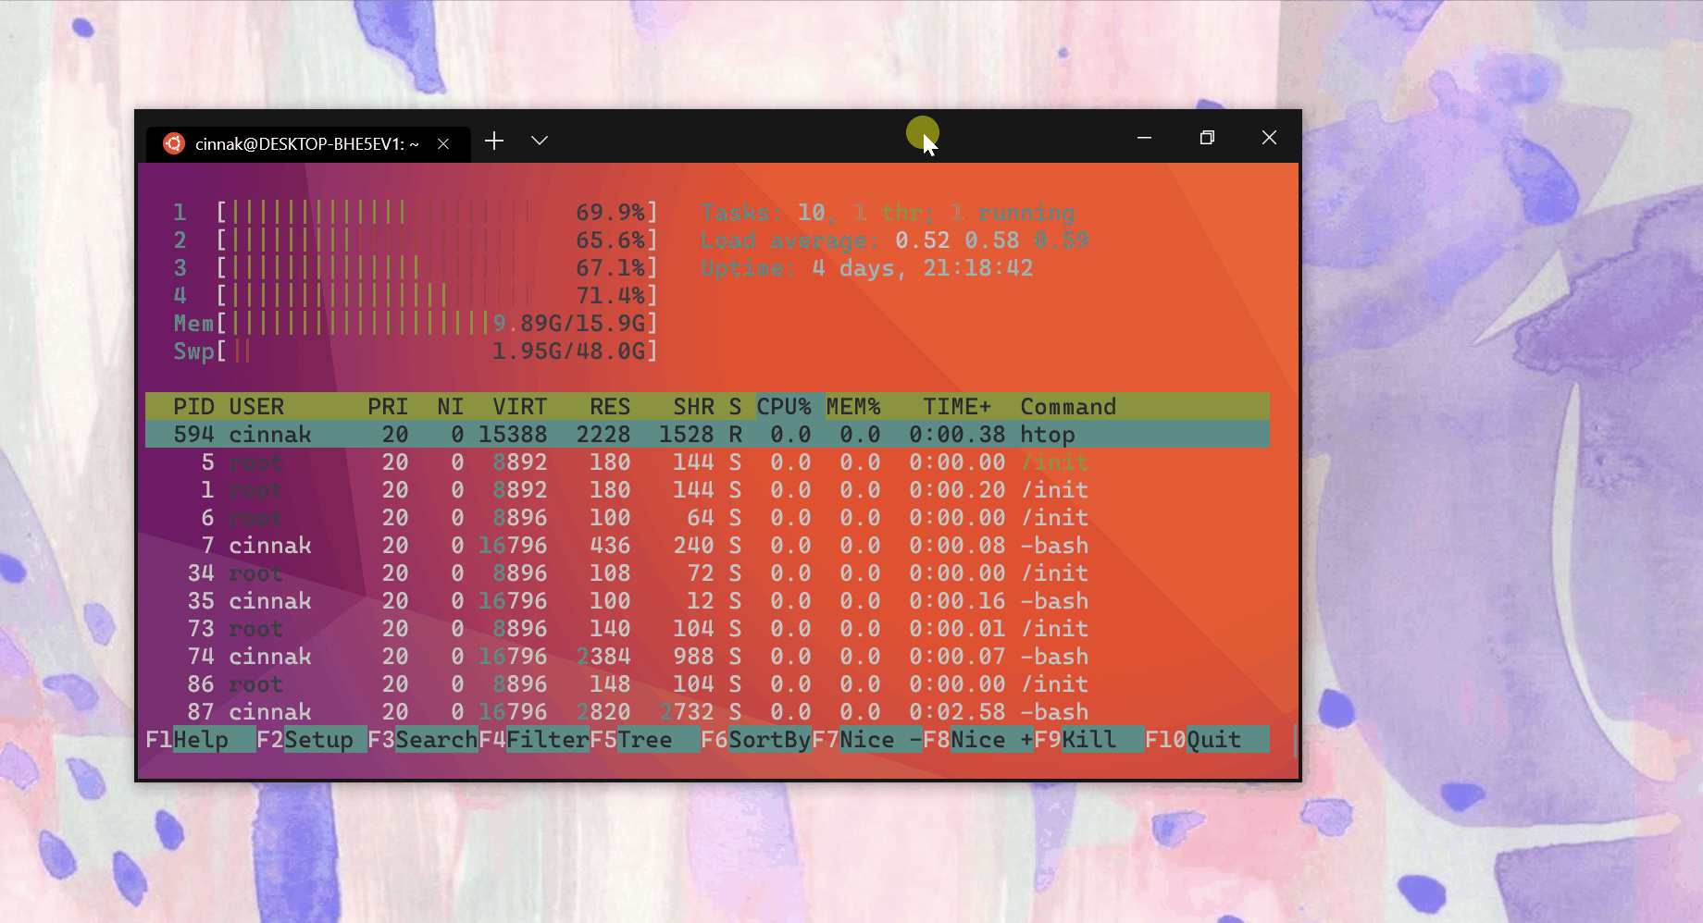Open htop Setup using F2Setup

(x=305, y=739)
